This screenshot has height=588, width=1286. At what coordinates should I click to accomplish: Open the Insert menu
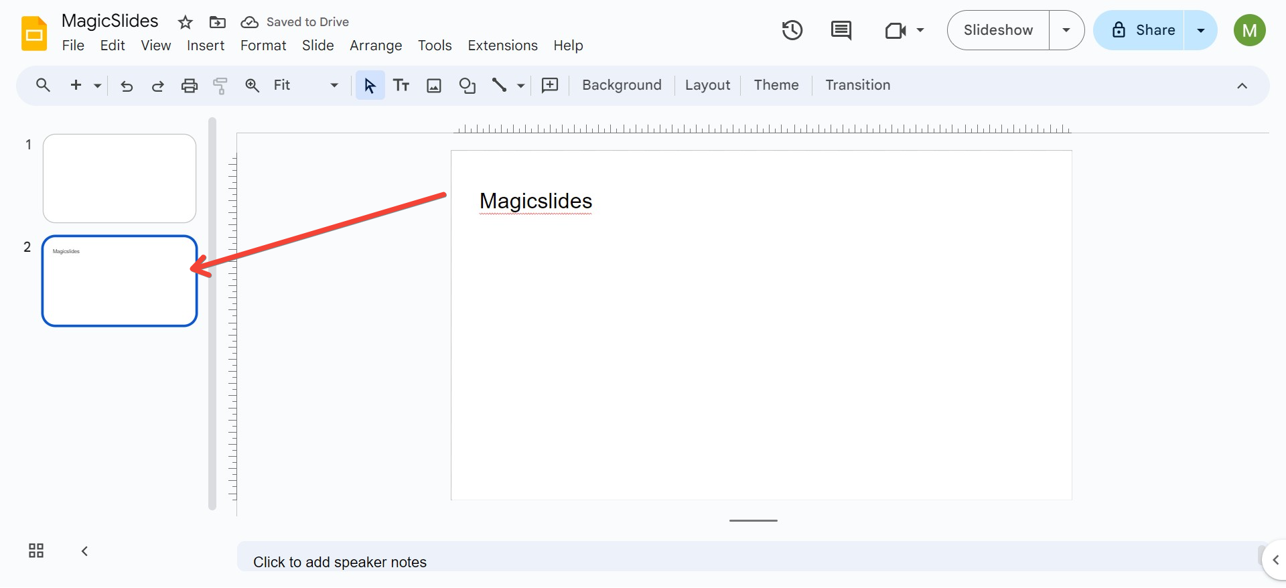point(206,46)
